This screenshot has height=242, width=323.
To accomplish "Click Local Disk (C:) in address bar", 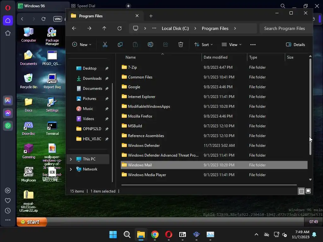I will [175, 28].
